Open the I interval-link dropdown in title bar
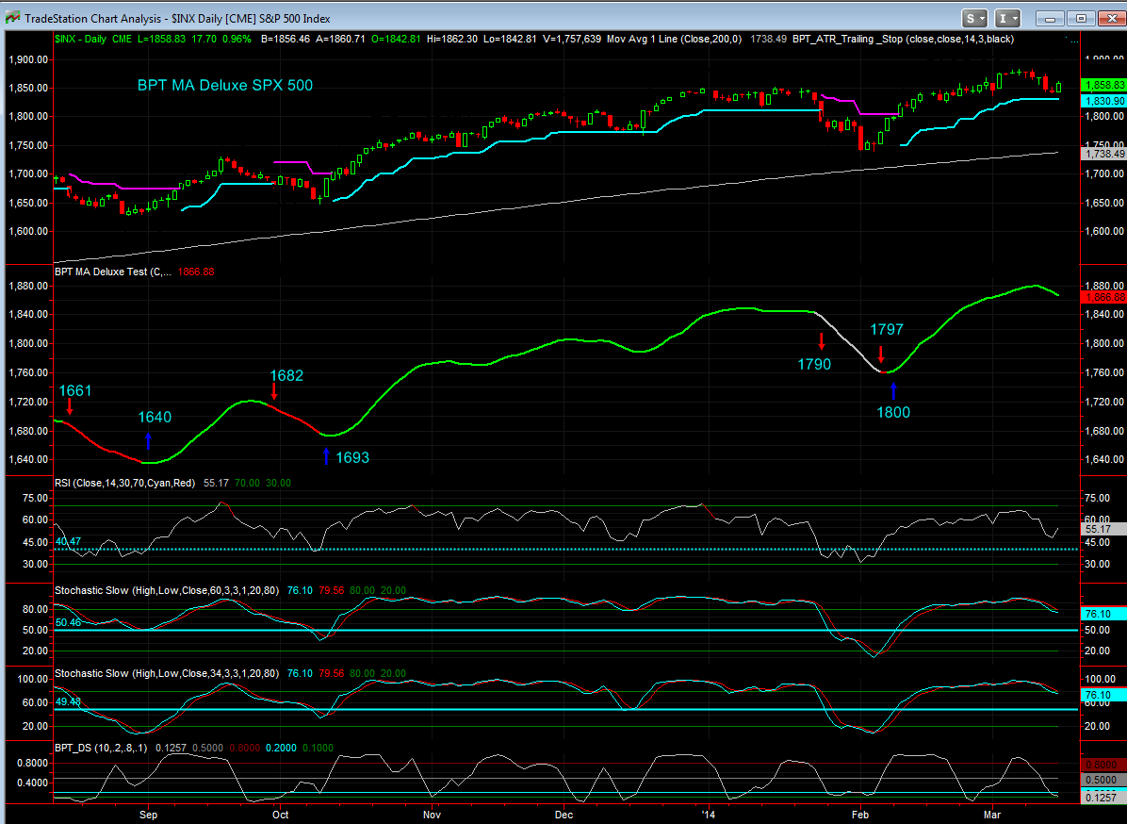 click(1008, 18)
